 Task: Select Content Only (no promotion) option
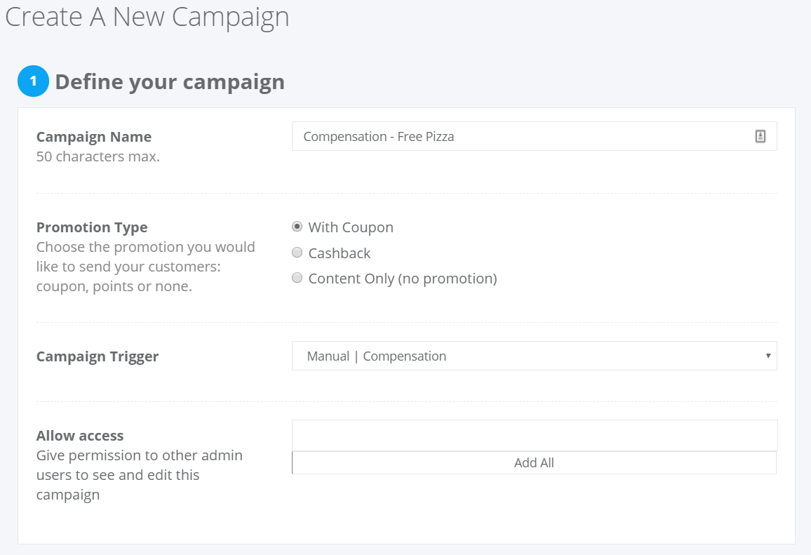[297, 278]
